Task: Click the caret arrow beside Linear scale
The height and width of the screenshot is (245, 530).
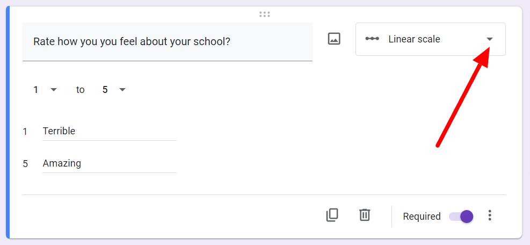Action: tap(489, 39)
